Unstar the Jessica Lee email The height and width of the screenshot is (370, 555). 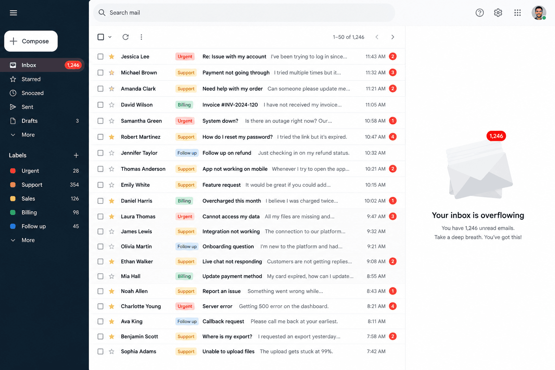coord(112,56)
